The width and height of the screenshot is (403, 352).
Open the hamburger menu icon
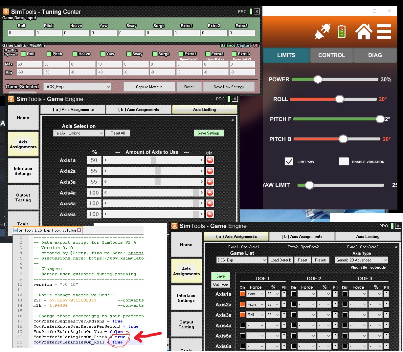(x=384, y=32)
